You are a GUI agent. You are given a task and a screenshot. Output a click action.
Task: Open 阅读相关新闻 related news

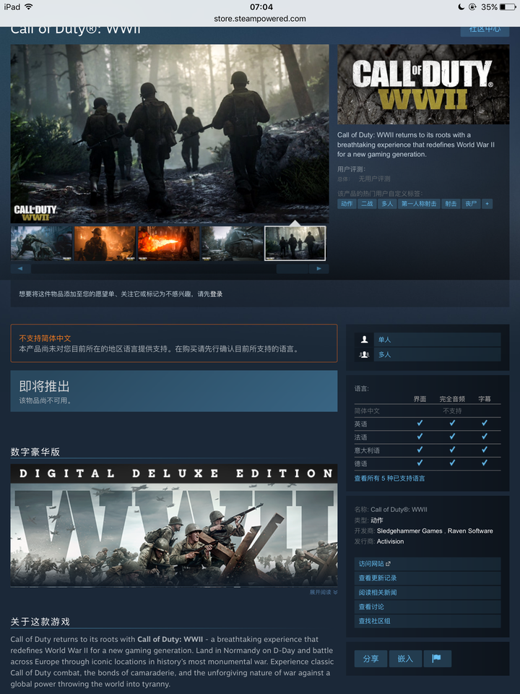(x=427, y=592)
